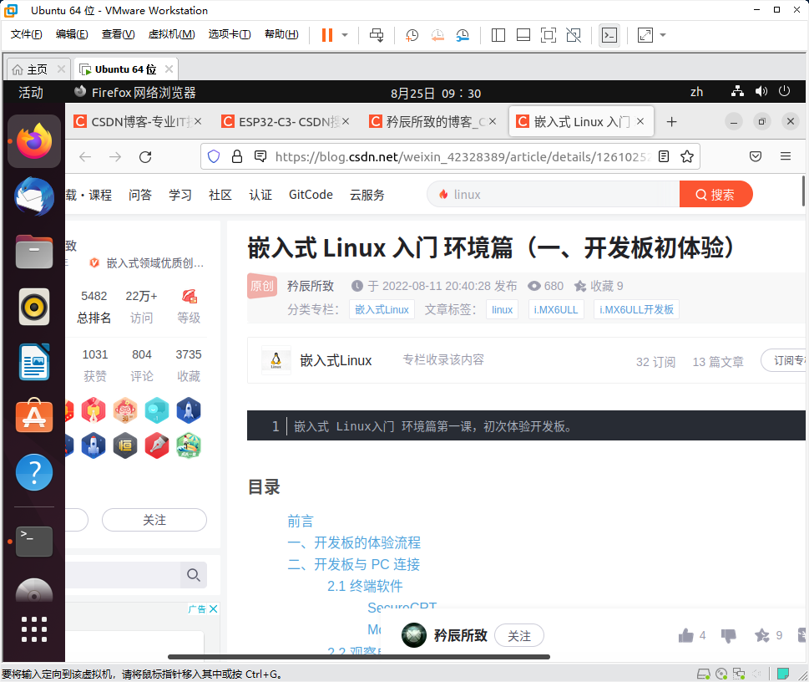Open power menu icon in top bar

[784, 91]
